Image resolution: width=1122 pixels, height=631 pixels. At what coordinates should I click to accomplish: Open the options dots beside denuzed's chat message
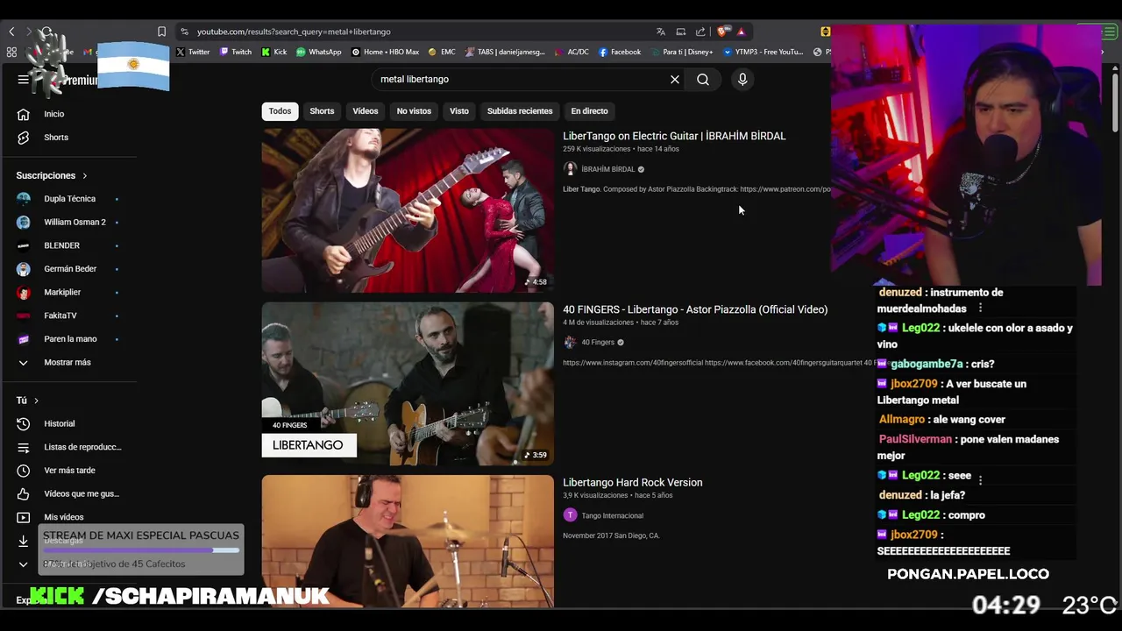(980, 308)
